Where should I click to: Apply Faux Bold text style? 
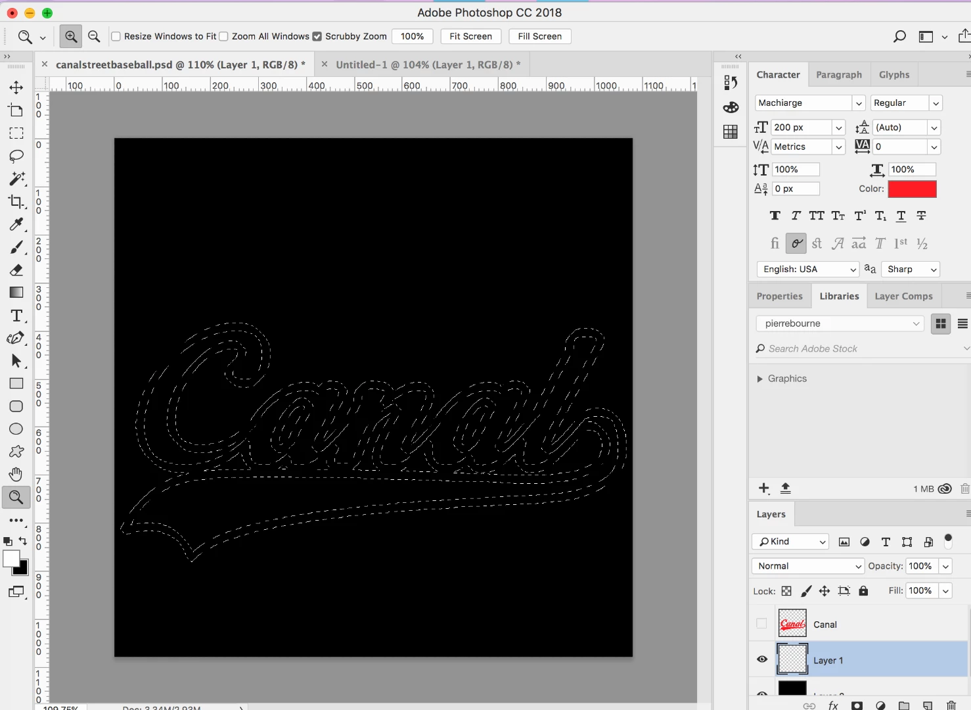[775, 216]
